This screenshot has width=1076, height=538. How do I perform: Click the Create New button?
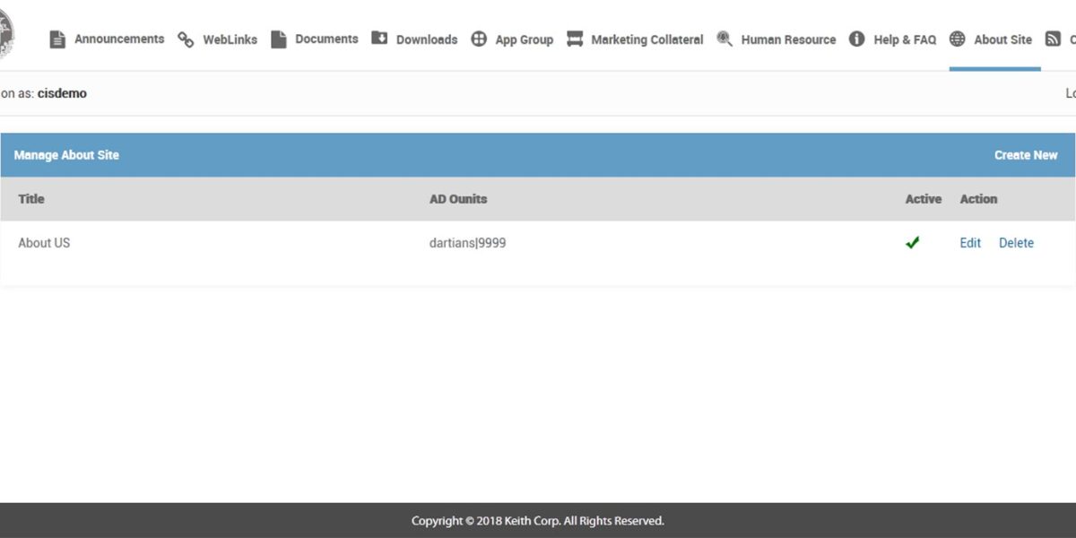pos(1026,154)
